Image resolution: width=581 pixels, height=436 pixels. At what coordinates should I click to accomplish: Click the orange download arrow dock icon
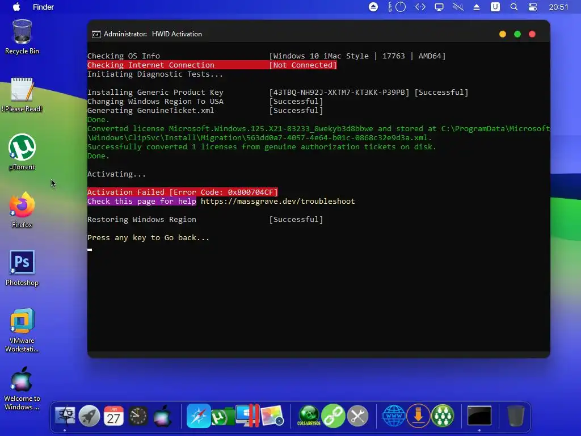click(418, 416)
